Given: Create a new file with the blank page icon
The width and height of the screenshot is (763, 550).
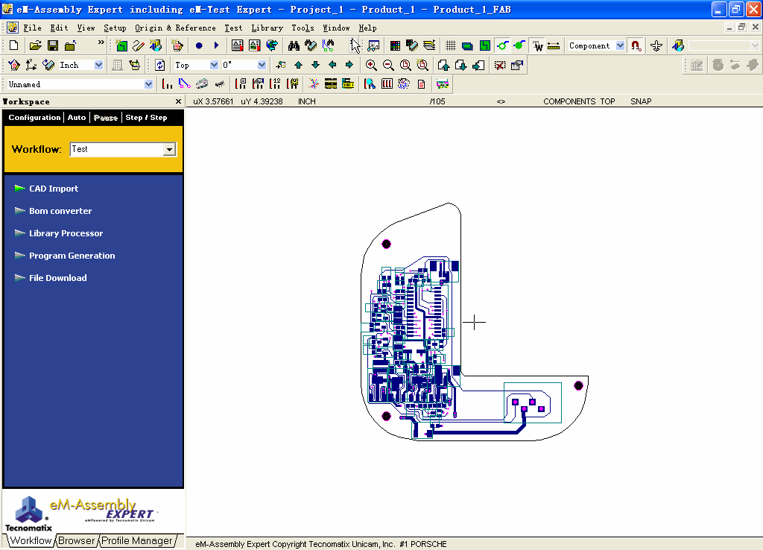Looking at the screenshot, I should pos(13,45).
